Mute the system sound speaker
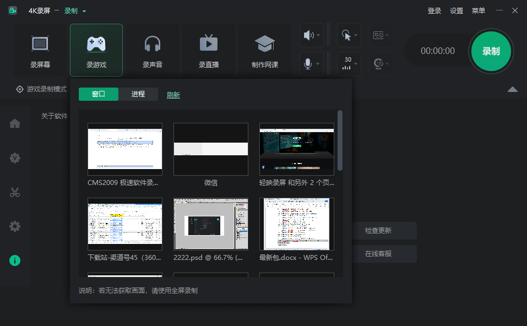The width and height of the screenshot is (527, 326). 309,35
